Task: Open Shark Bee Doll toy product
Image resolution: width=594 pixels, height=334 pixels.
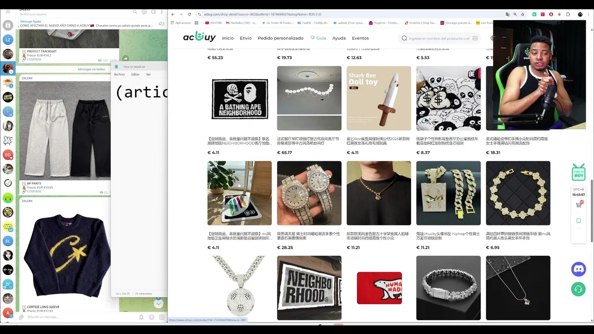Action: (379, 98)
